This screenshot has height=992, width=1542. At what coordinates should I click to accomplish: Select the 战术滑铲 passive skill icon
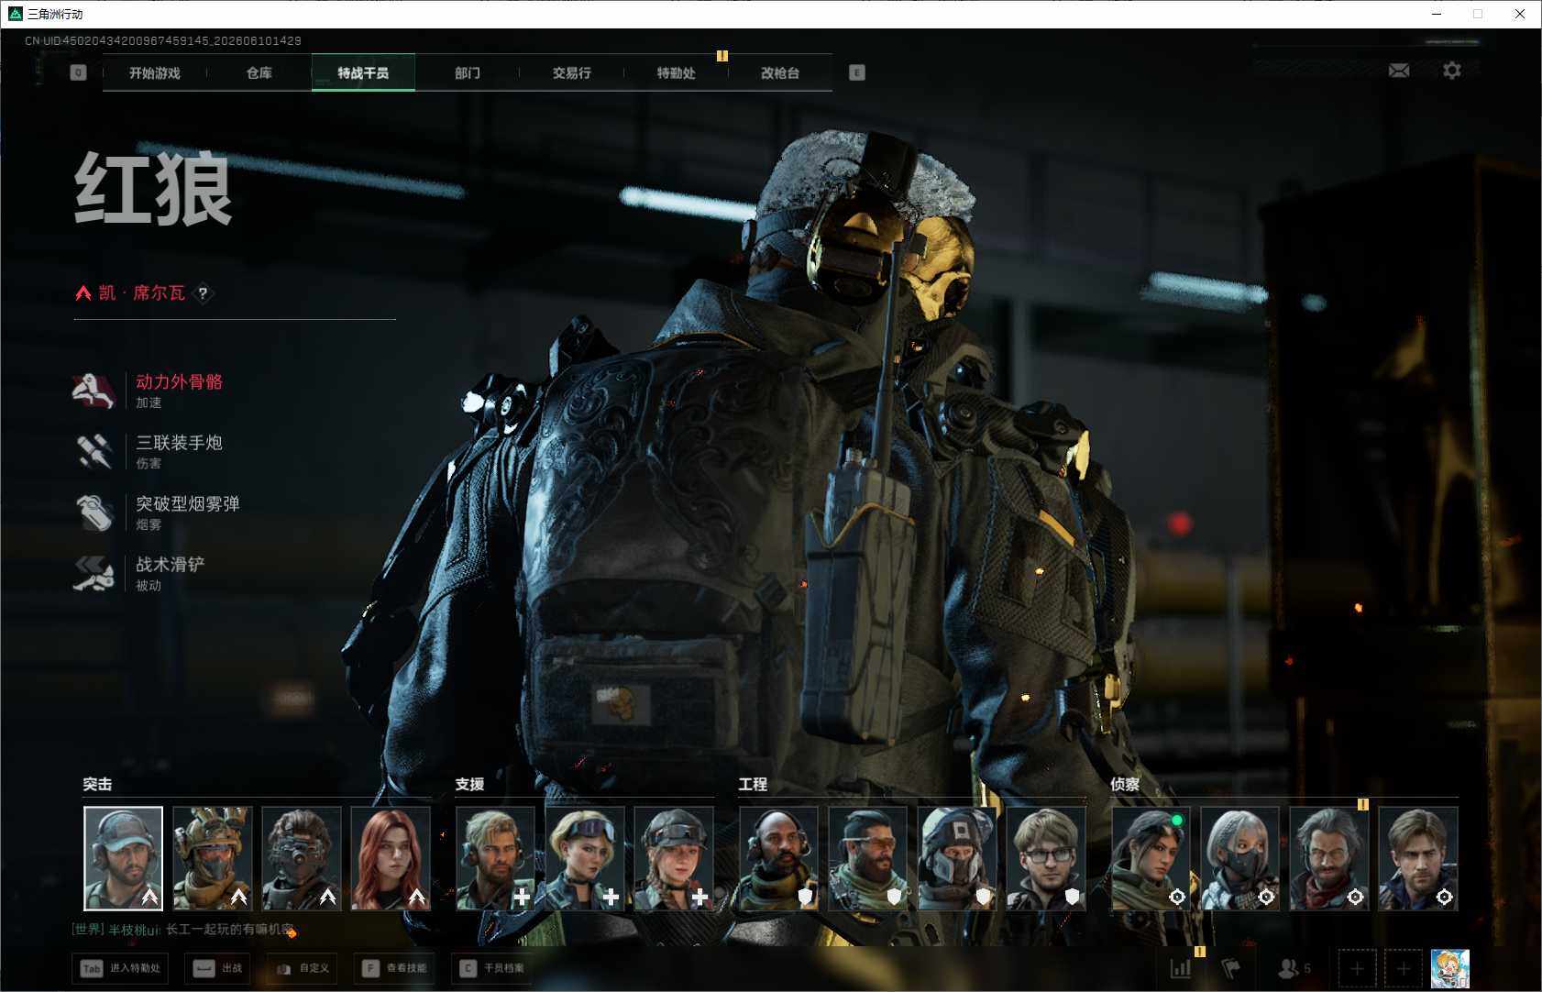click(x=94, y=573)
